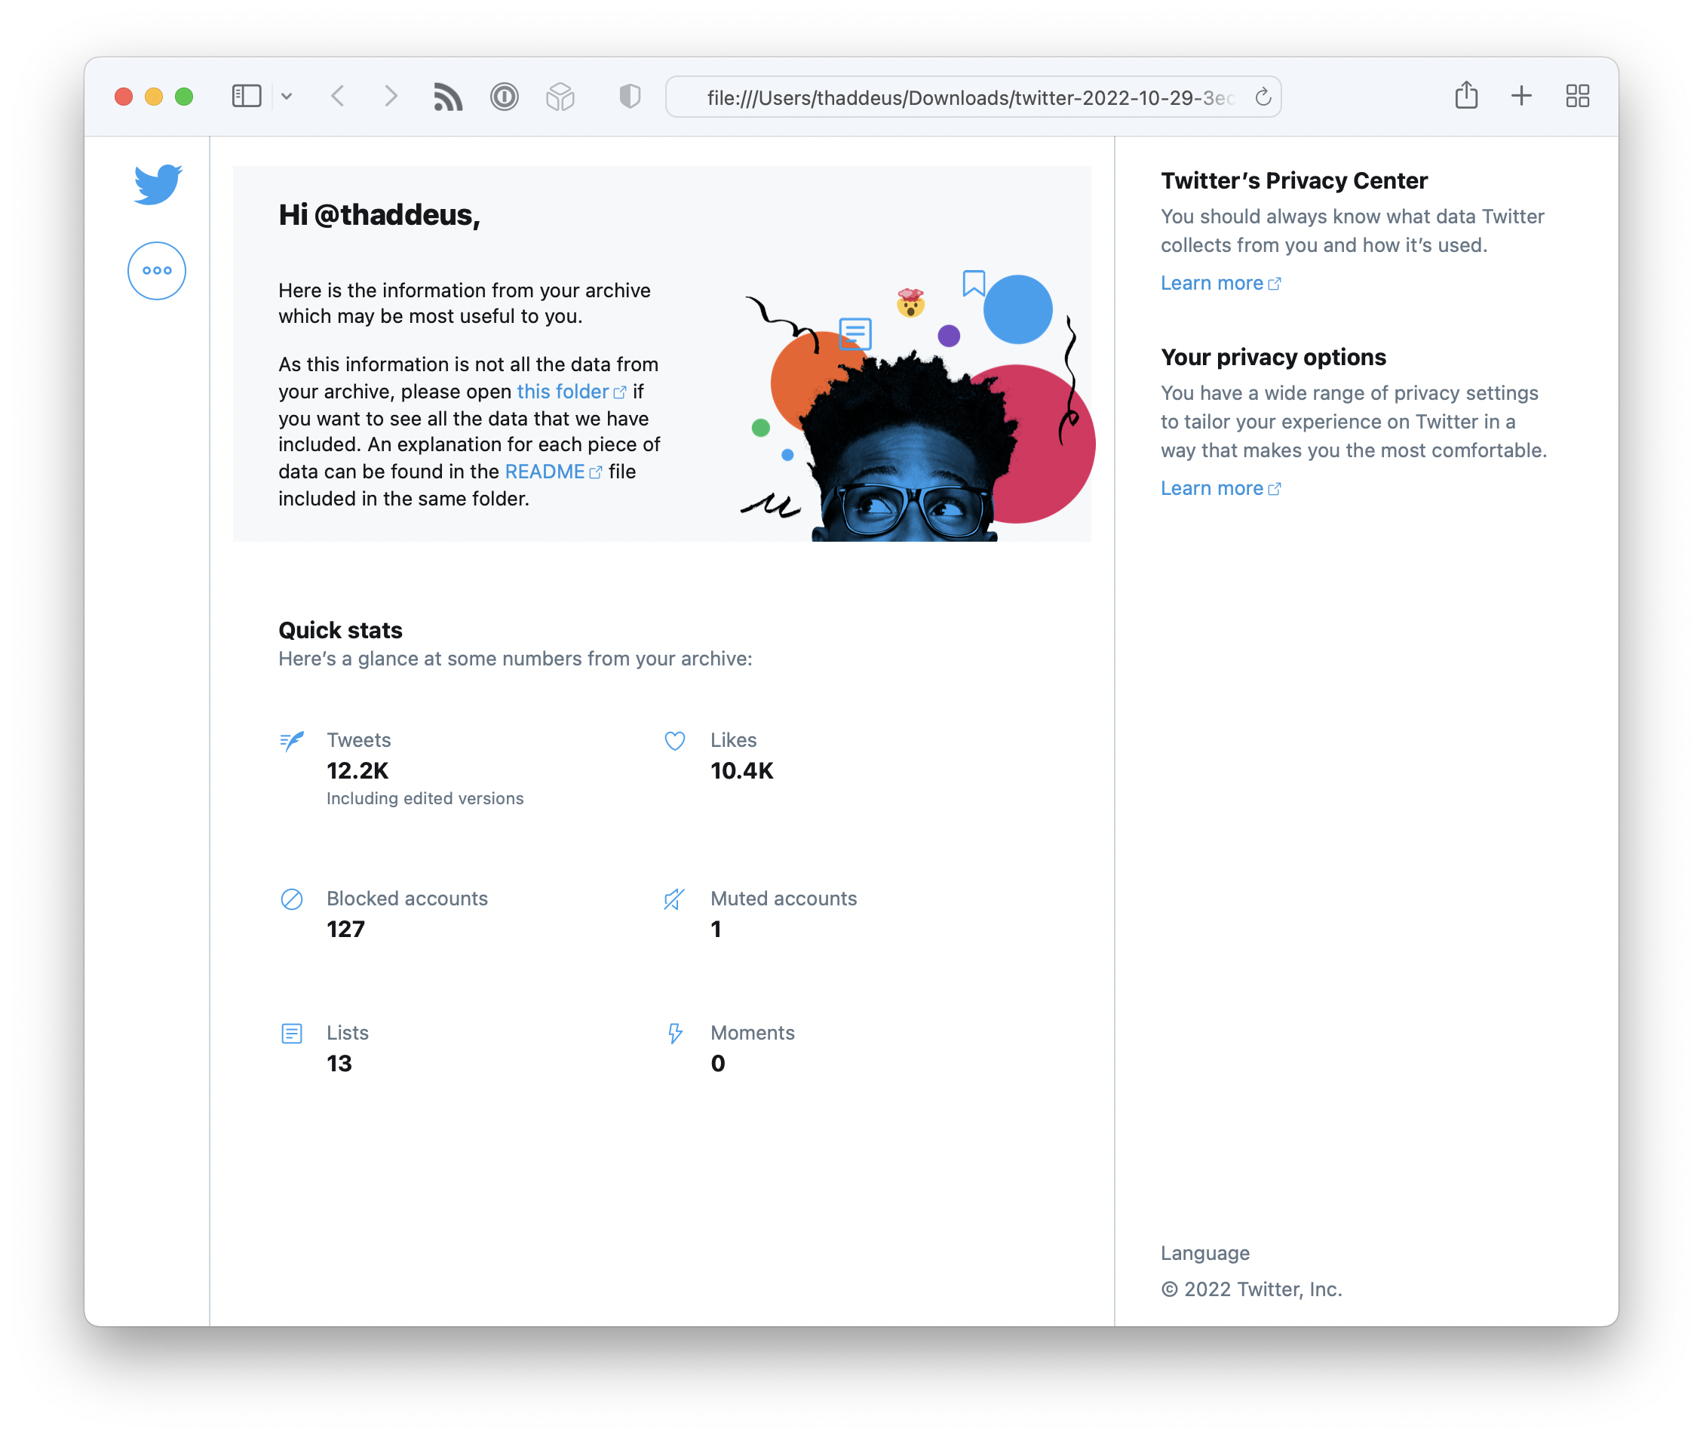Screen dimensions: 1703x1438
Task: Click the Moments label
Action: [x=752, y=1033]
